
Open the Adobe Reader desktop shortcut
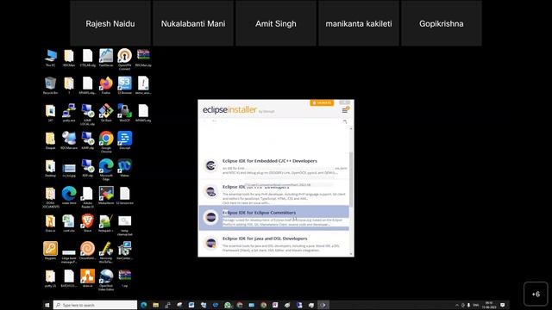[x=88, y=197]
